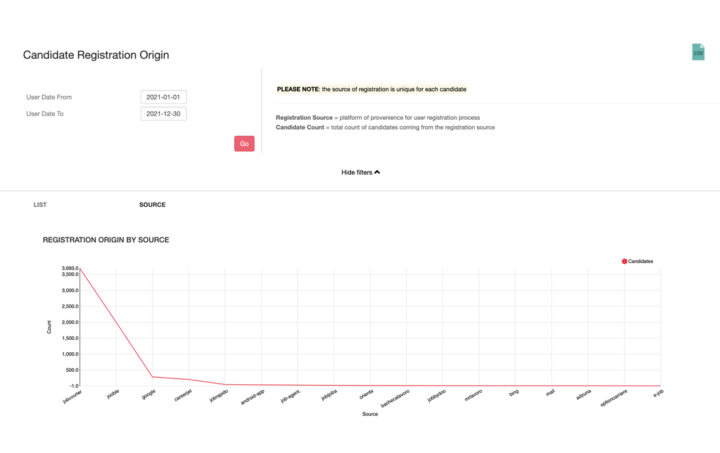Select the SOURCE tab
Viewport: 720px width, 453px height.
(152, 205)
